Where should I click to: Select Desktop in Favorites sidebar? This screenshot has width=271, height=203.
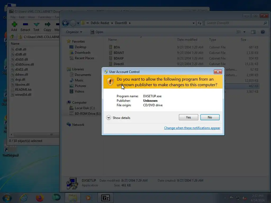[x=78, y=47]
